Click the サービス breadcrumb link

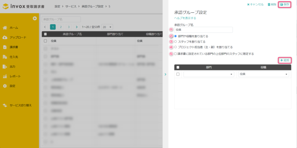coord(71,7)
